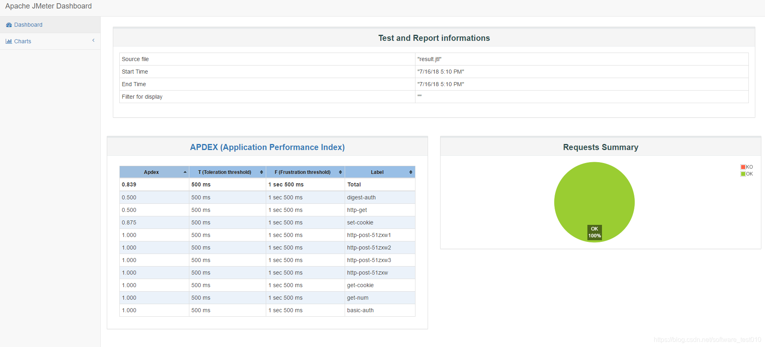Open the Charts sidebar menu item
Screen dimensions: 765x347
tap(50, 41)
